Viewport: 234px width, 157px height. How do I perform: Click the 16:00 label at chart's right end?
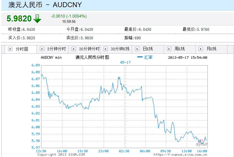(x=202, y=151)
